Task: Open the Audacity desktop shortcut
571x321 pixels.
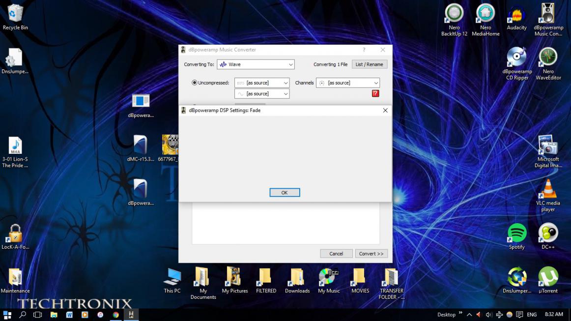Action: coord(516,15)
